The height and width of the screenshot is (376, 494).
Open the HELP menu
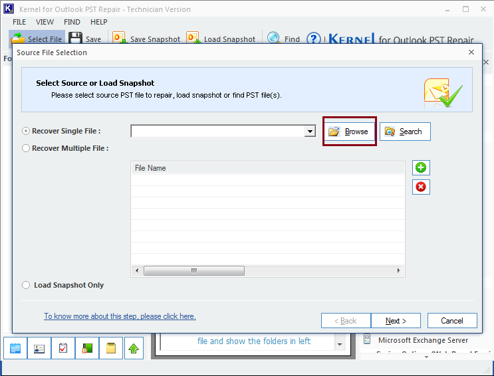99,22
